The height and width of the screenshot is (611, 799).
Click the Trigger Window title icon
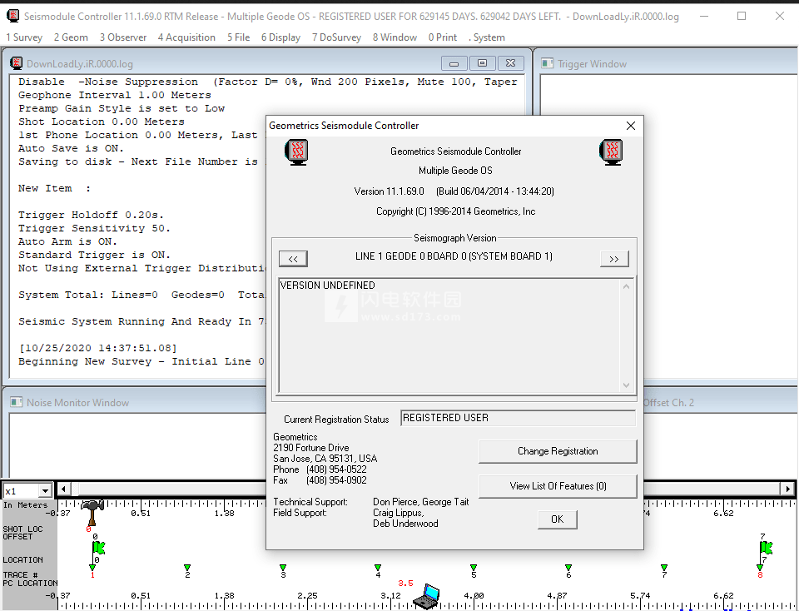pos(547,63)
